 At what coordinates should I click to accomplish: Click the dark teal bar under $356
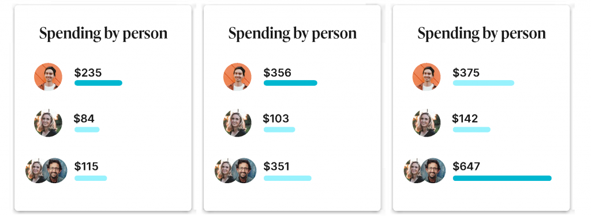point(291,83)
